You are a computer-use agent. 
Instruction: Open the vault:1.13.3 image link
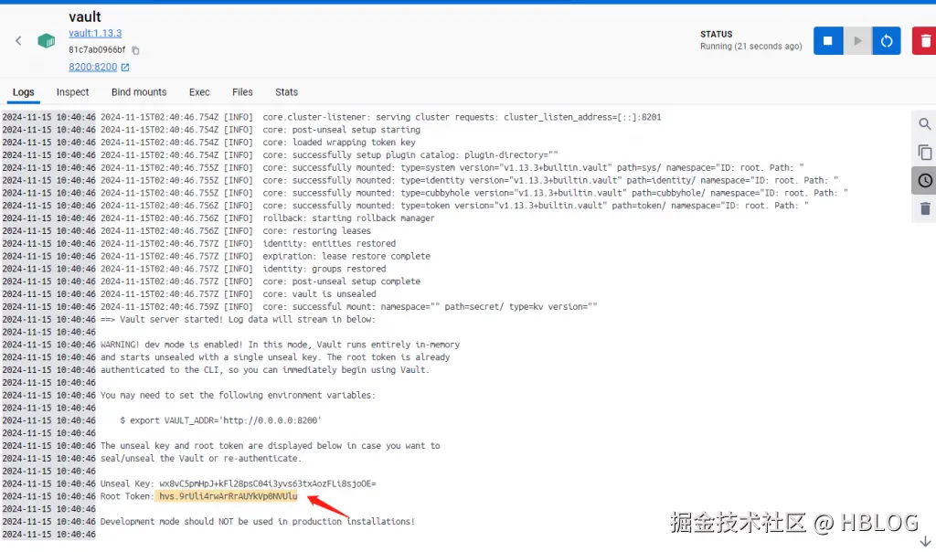[x=96, y=33]
